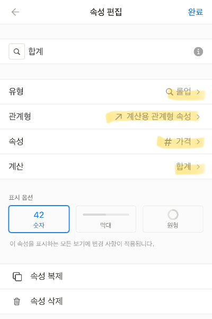Choose 속성 삭제 to delete the property

tap(106, 302)
